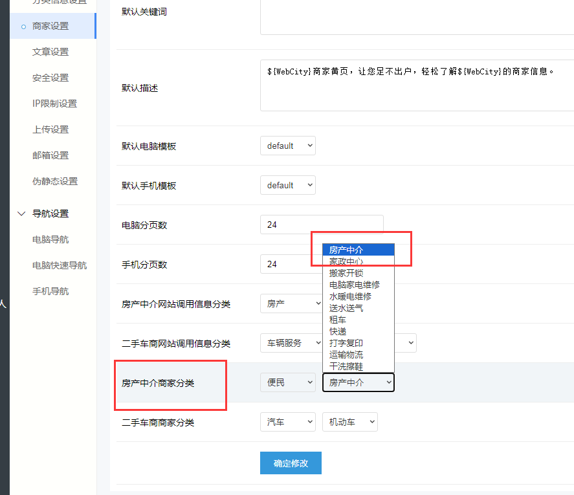
Task: Pick 运输物流 from the dropdown list
Action: [346, 355]
